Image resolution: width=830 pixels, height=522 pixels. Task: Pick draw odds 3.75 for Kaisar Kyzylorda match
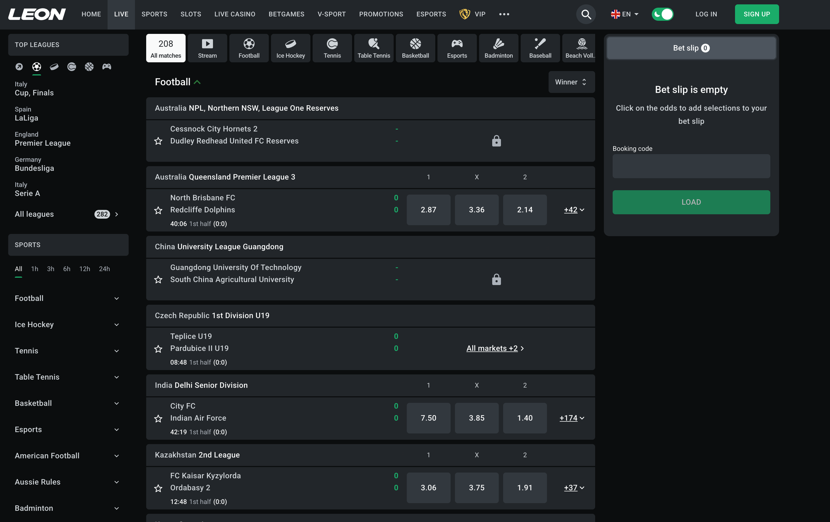476,488
